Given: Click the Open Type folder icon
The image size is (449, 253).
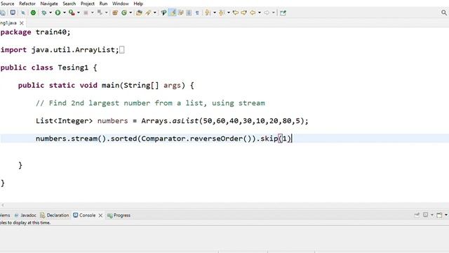Looking at the screenshot, I should click(x=139, y=13).
